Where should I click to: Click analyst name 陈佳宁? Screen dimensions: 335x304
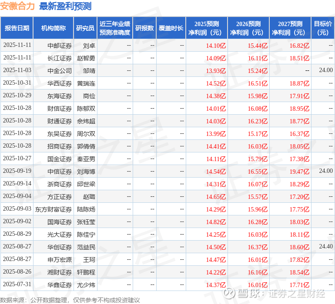86,234
